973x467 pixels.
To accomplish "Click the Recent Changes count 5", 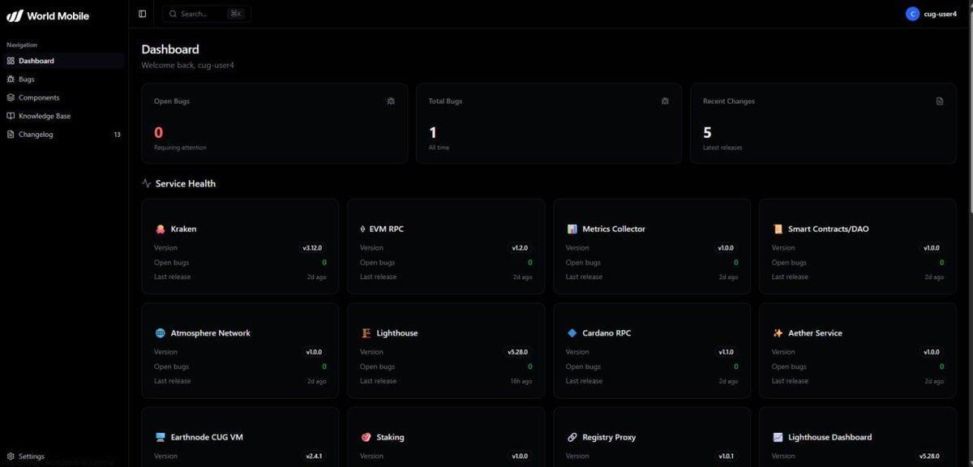I will coord(707,132).
